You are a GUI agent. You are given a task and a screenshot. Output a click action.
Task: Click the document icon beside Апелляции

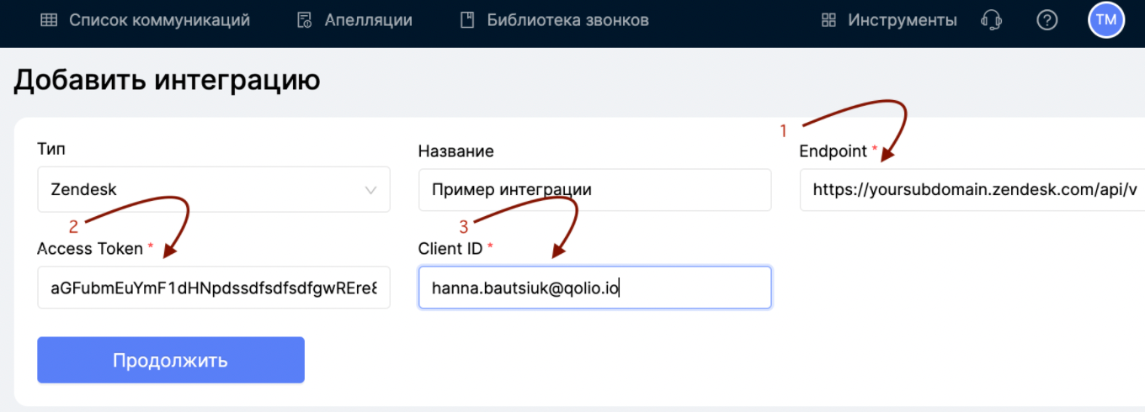pyautogui.click(x=305, y=20)
